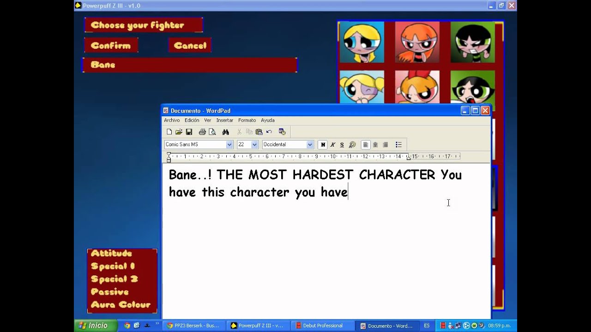This screenshot has height=332, width=591.
Task: Click the right margin marker on the ruler
Action: click(408, 158)
